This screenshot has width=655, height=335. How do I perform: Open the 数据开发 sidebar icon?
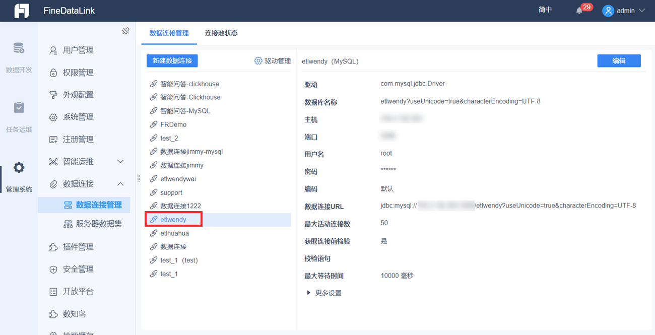19,48
